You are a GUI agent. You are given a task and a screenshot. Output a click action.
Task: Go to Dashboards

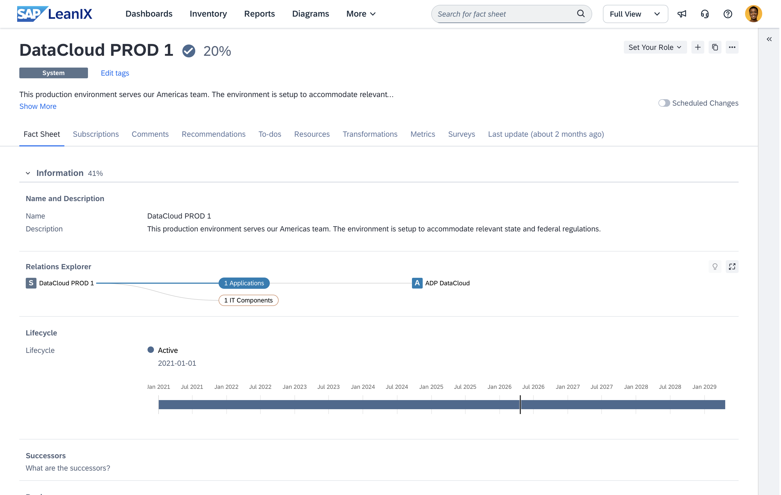pos(149,14)
